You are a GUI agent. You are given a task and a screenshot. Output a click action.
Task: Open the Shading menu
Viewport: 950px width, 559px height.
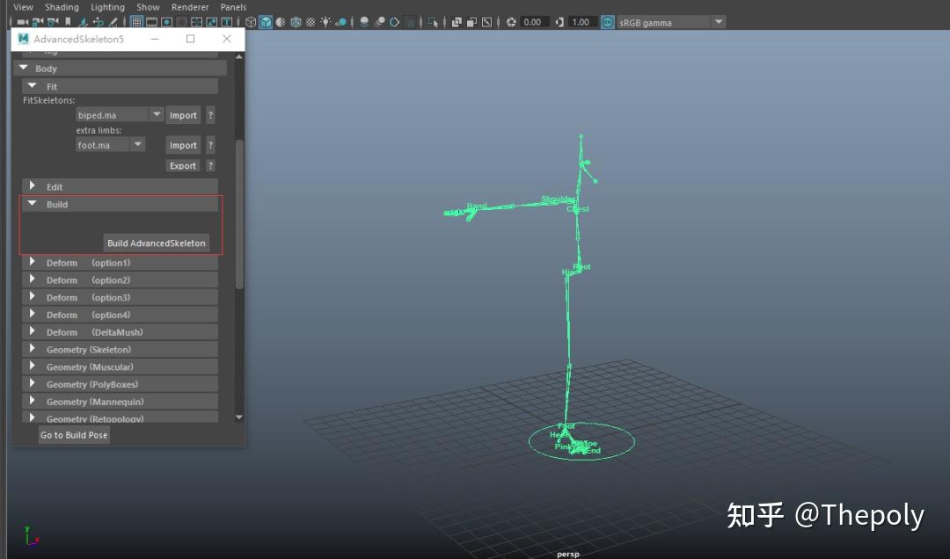tap(62, 7)
